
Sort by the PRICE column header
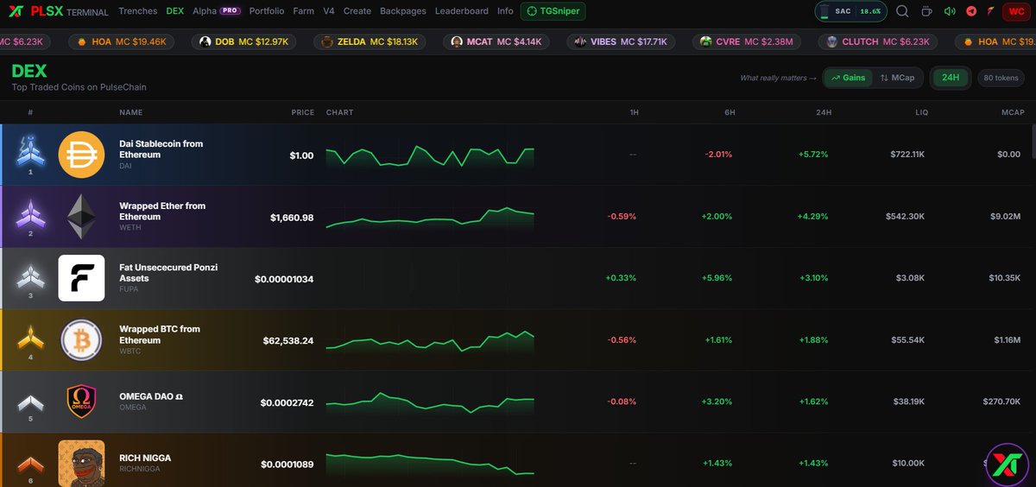[302, 112]
